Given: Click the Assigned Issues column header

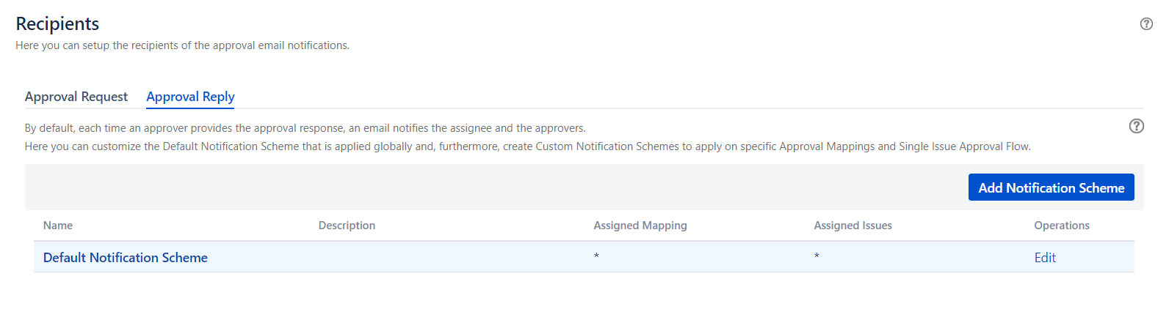Looking at the screenshot, I should point(853,226).
